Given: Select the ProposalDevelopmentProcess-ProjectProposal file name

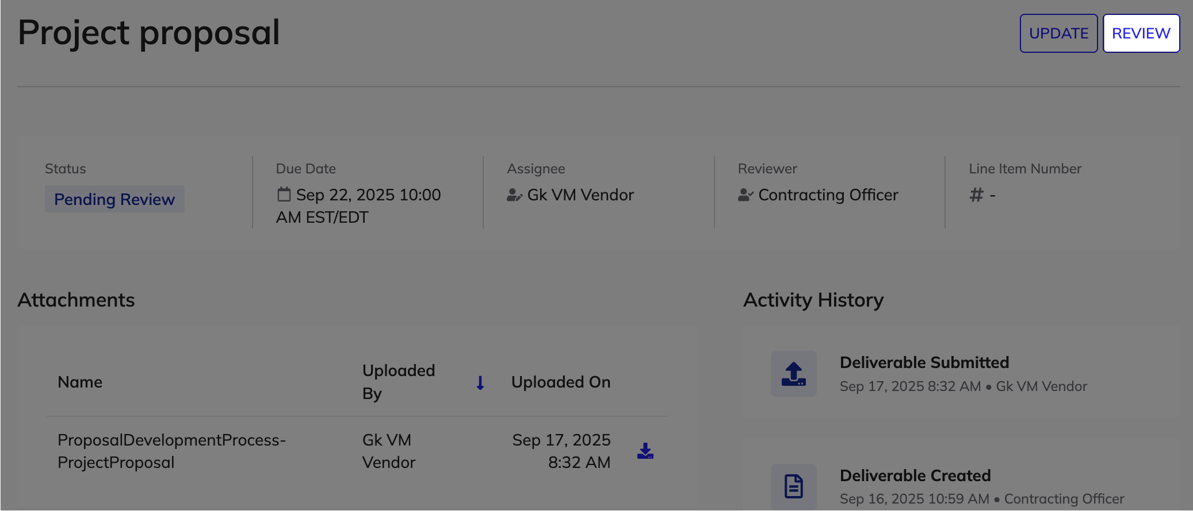Looking at the screenshot, I should coord(171,451).
